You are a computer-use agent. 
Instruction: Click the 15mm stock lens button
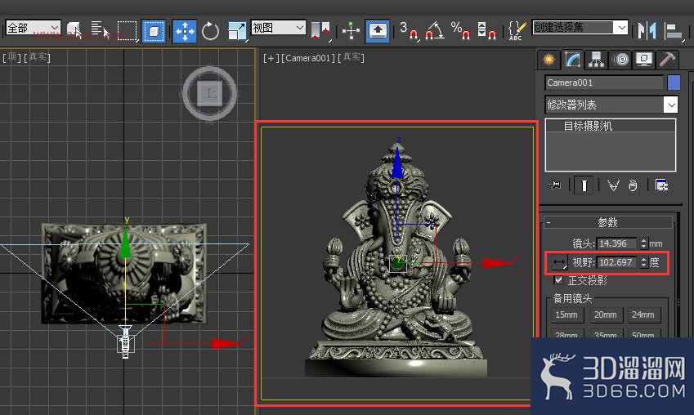(566, 315)
